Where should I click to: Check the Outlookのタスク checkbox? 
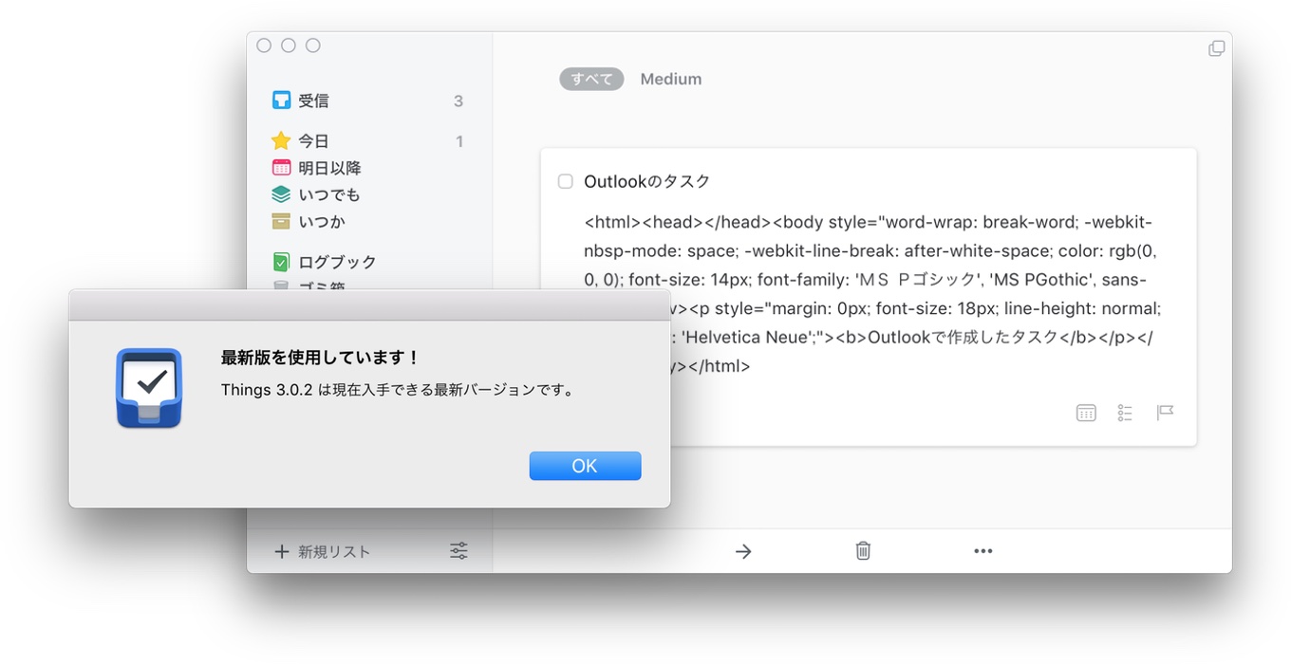click(566, 181)
